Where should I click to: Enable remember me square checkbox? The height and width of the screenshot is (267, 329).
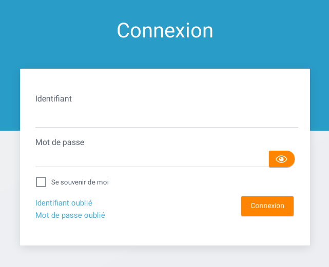41,182
